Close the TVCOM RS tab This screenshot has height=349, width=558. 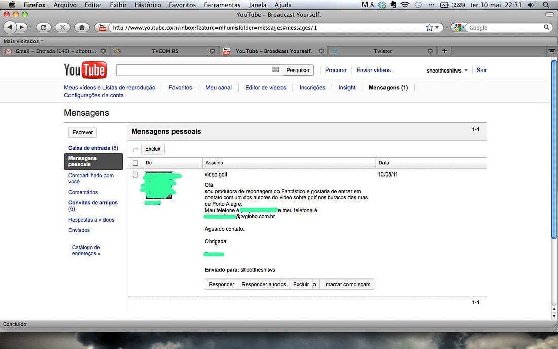212,51
